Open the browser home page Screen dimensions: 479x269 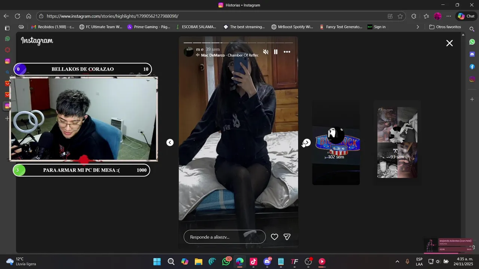(x=28, y=16)
